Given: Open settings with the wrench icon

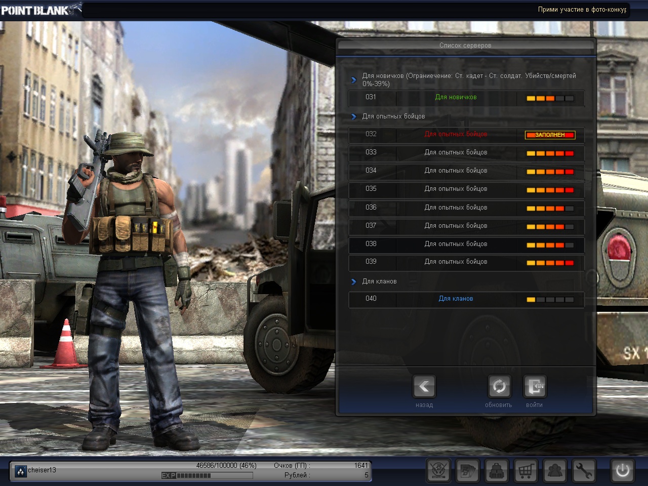Looking at the screenshot, I should tap(584, 471).
